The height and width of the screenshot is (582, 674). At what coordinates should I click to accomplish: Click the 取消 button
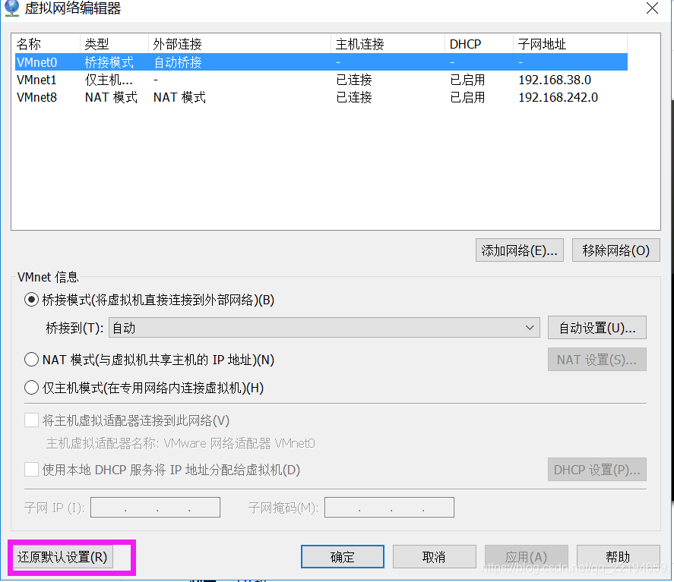pos(434,557)
